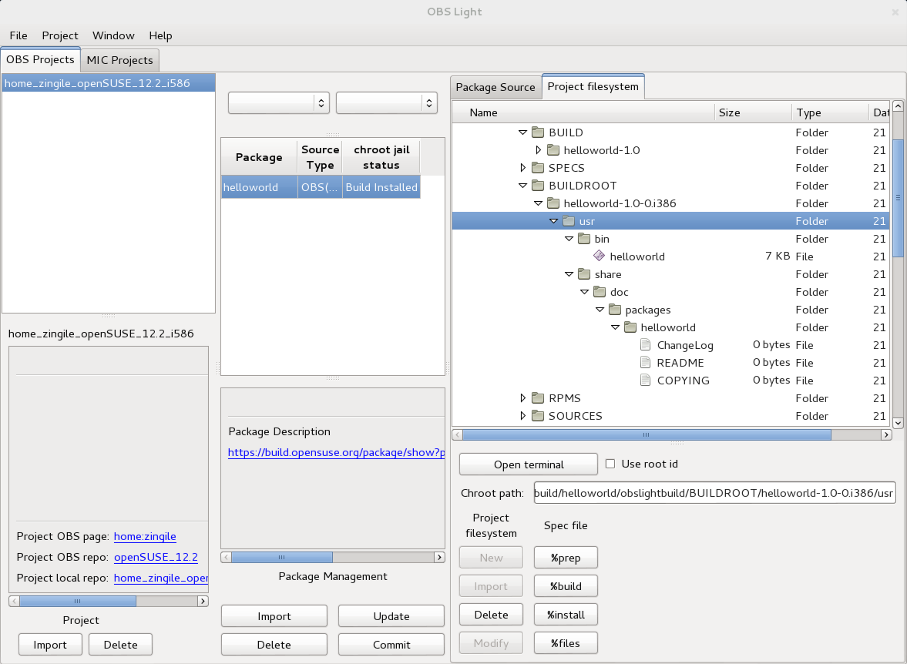
Task: Open the leftmost combo box above Package list
Action: pyautogui.click(x=278, y=102)
